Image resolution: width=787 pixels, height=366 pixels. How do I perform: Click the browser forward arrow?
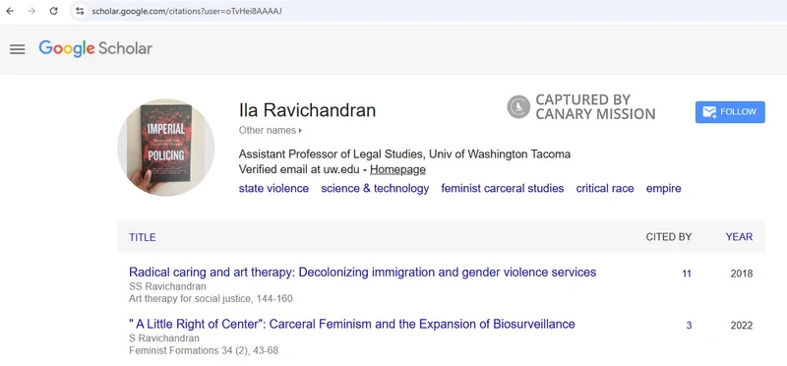(31, 11)
